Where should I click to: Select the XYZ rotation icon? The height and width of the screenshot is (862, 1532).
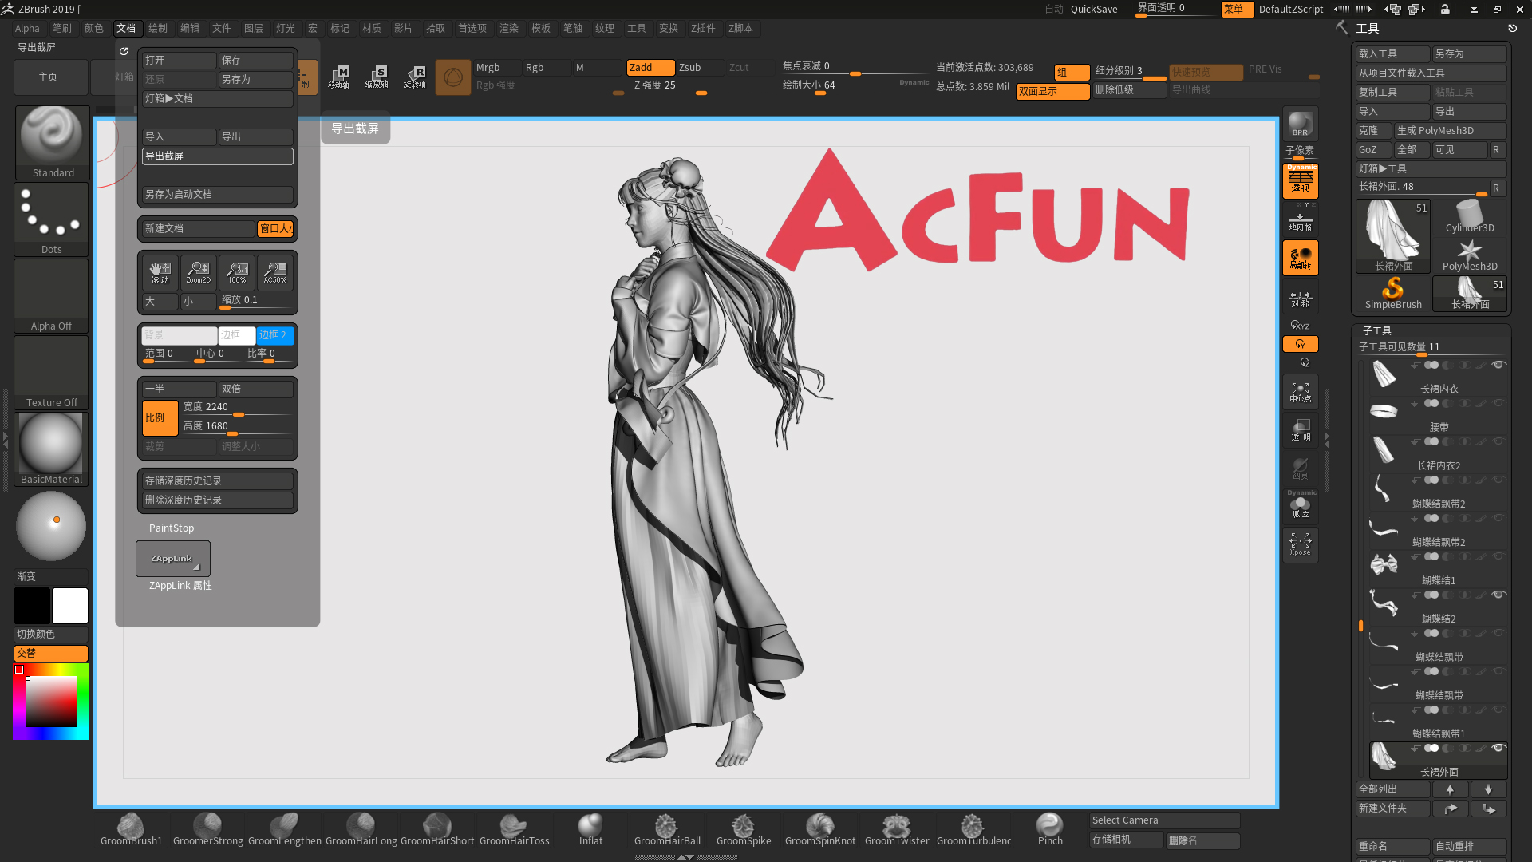click(1300, 325)
